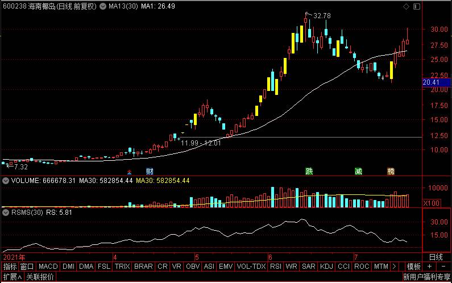
Task: Click the red up-arrow marker near April
Action: pos(130,172)
